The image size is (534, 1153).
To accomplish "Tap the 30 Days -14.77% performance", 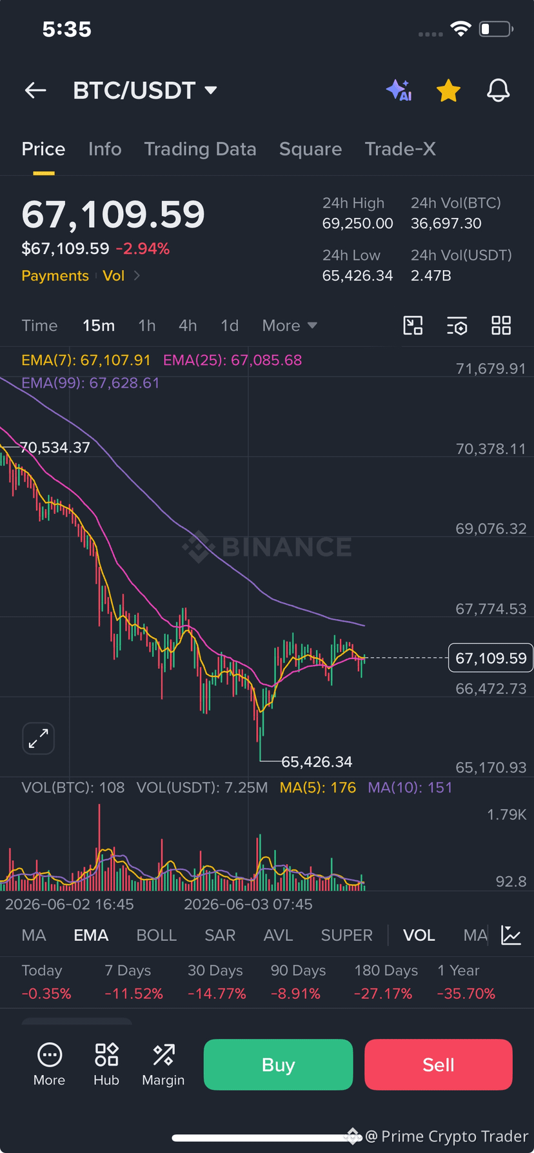I will (x=217, y=982).
